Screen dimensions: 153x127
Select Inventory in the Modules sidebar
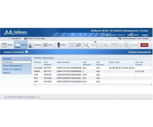[16, 62]
